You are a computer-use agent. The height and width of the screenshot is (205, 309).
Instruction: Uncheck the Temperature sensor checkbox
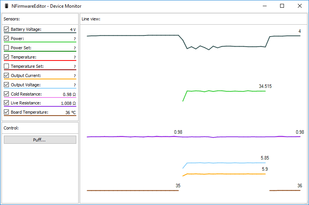coord(6,57)
